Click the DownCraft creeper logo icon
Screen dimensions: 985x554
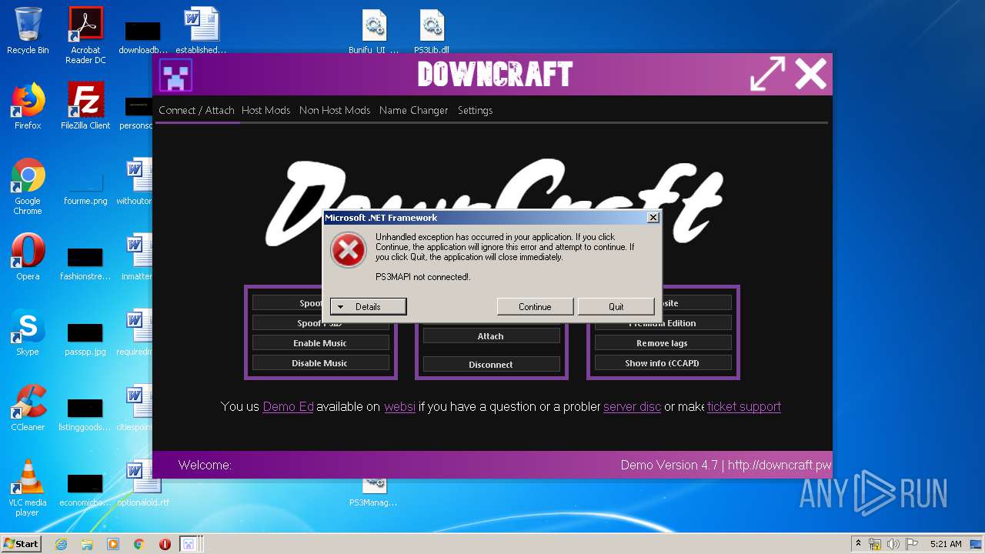click(x=175, y=75)
